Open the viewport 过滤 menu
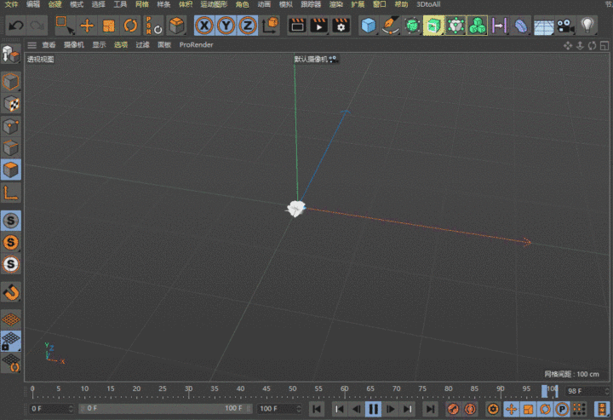Screen dimensions: 613x420 [x=143, y=44]
